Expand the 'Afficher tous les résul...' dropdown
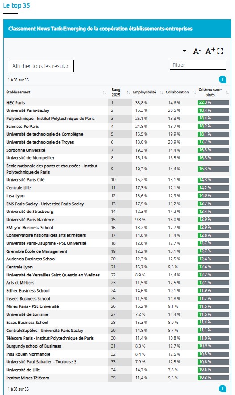This screenshot has height=395, width=235. coord(41,66)
